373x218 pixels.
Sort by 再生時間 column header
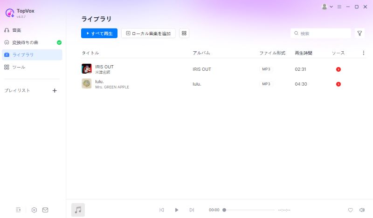[x=304, y=53]
